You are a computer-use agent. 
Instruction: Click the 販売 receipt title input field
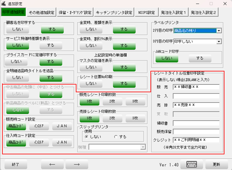(x=196, y=87)
